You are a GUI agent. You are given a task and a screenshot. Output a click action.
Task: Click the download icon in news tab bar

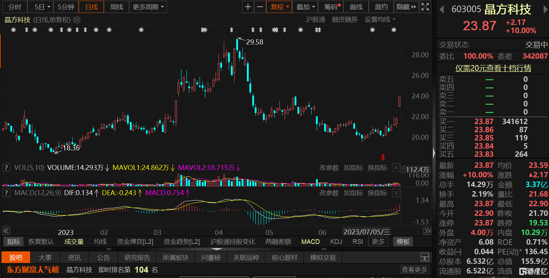point(424,257)
